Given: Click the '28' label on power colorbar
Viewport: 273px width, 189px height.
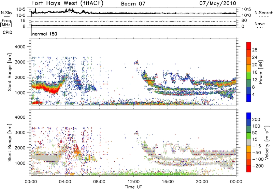Looking at the screenshot, I should (x=255, y=50).
